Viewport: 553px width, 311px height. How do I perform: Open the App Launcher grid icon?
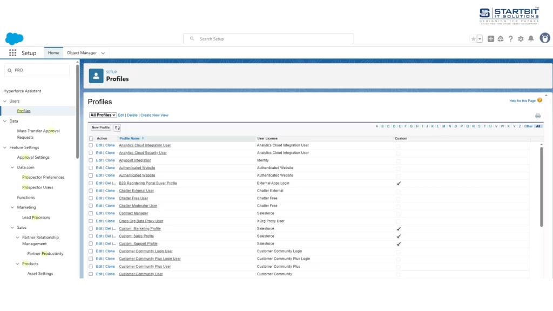point(12,53)
